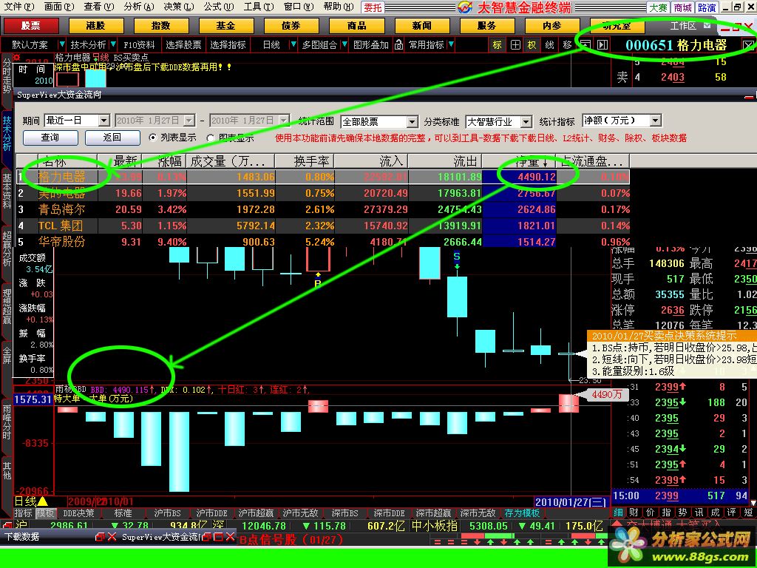Click the B buy signal marker on chart
757x568 pixels.
318,283
